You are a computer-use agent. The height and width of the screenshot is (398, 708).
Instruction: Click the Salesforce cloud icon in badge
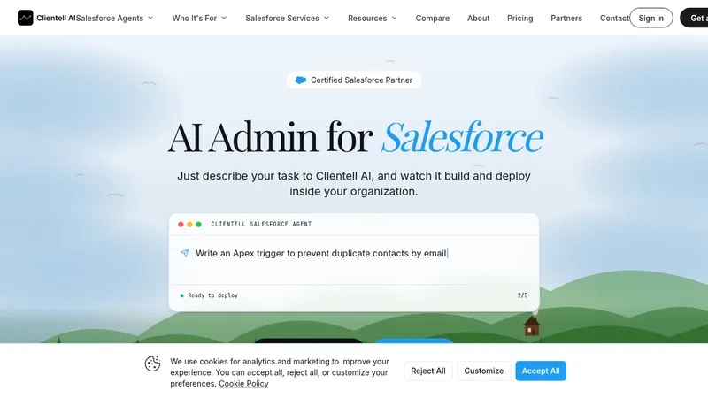click(301, 80)
